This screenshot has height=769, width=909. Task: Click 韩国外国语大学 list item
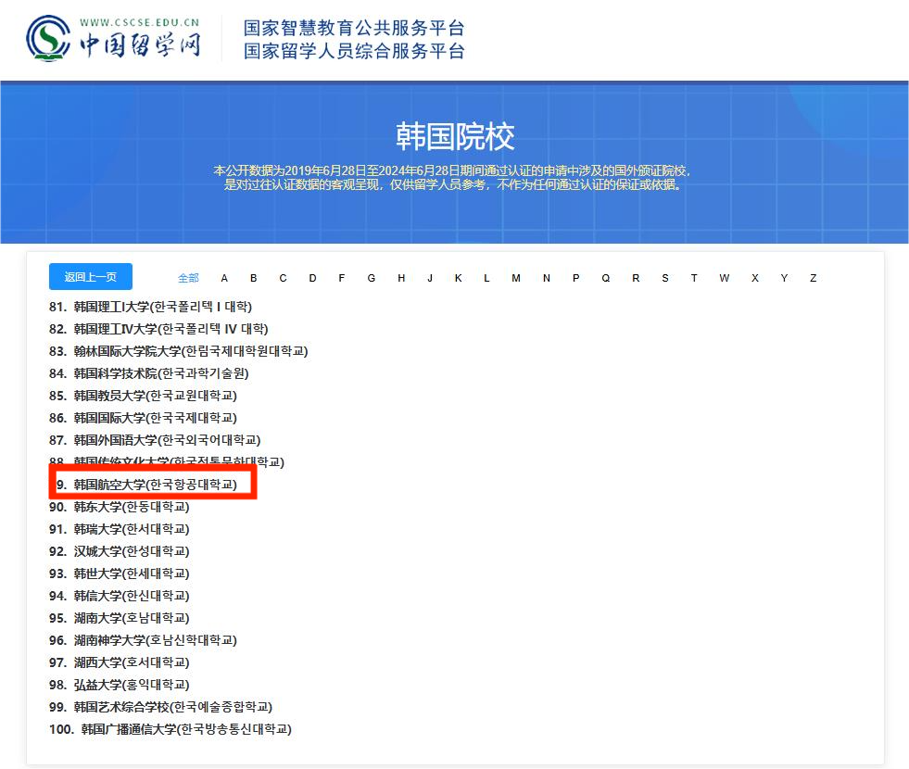pos(167,440)
